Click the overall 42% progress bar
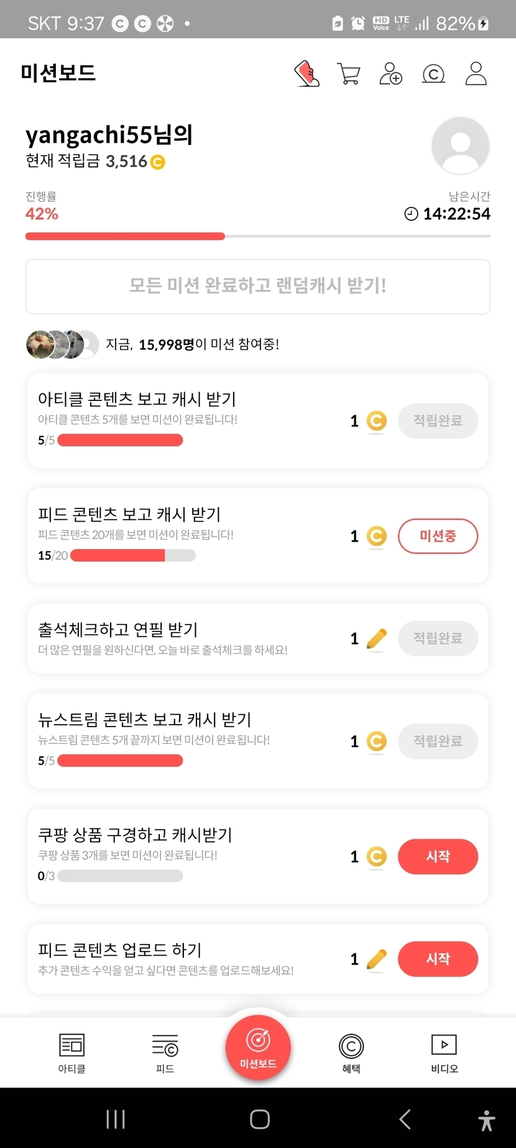This screenshot has height=1148, width=516. [257, 237]
